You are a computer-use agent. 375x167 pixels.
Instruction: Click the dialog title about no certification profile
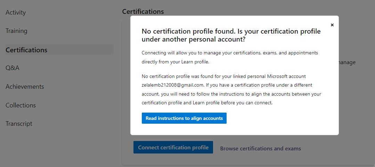coord(231,35)
